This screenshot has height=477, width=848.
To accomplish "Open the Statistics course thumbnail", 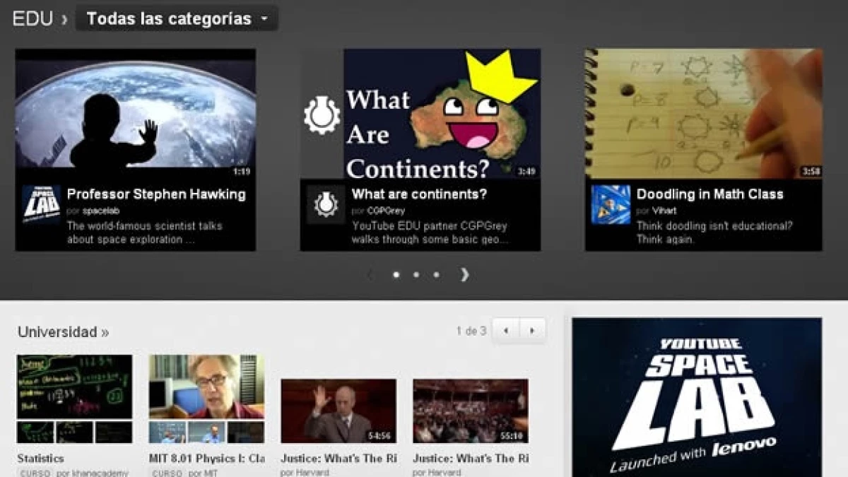I will pos(74,399).
